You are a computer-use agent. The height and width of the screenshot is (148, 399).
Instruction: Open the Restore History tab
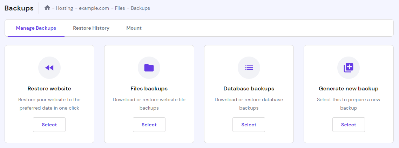pyautogui.click(x=91, y=28)
